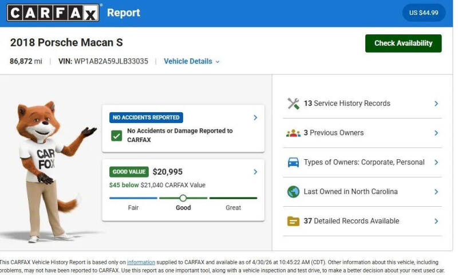Open the No Accidents Reported chevron arrow

click(x=255, y=117)
